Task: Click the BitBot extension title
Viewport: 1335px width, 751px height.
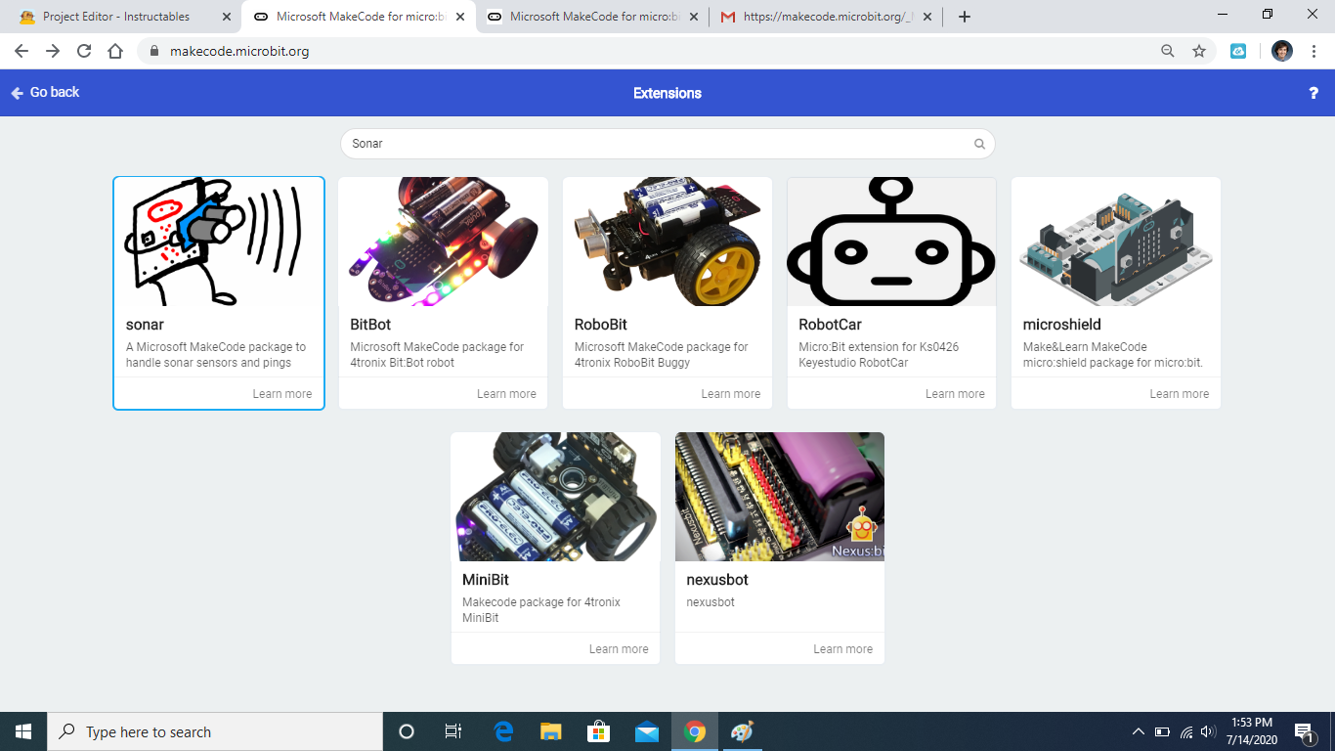Action: pyautogui.click(x=370, y=325)
